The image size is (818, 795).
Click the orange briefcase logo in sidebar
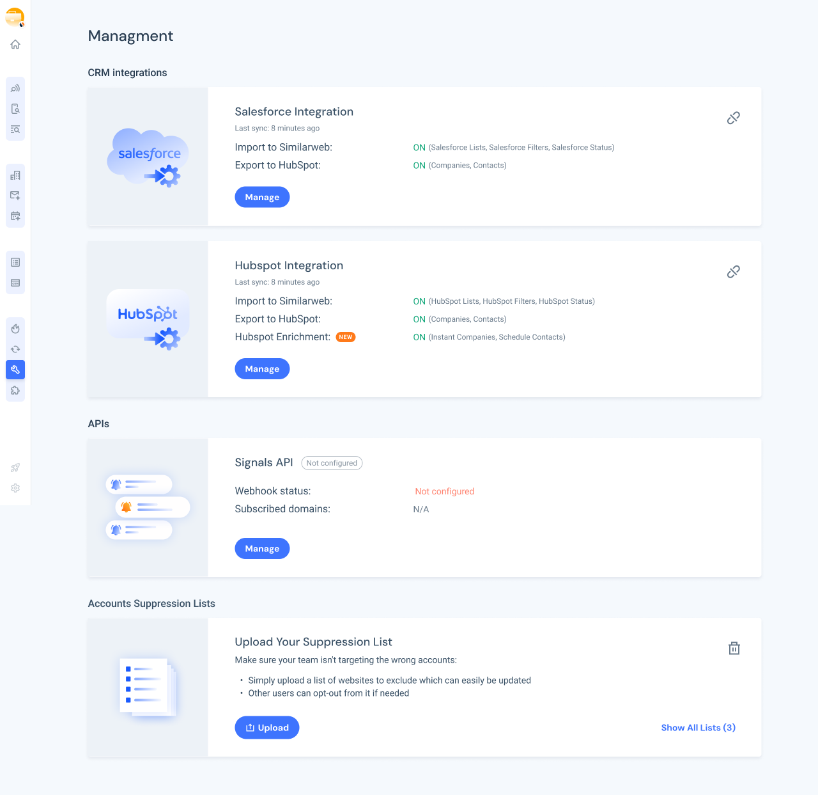coord(15,17)
